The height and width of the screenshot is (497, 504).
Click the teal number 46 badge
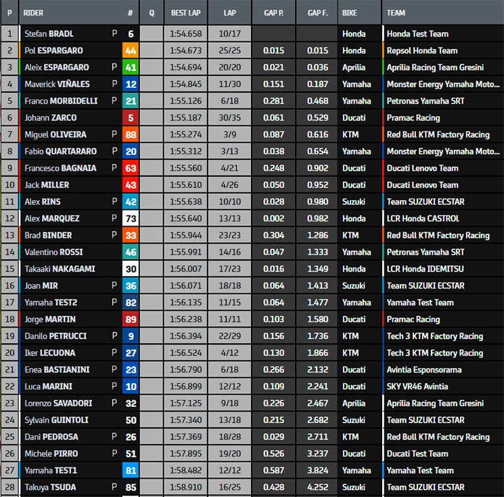pos(131,252)
